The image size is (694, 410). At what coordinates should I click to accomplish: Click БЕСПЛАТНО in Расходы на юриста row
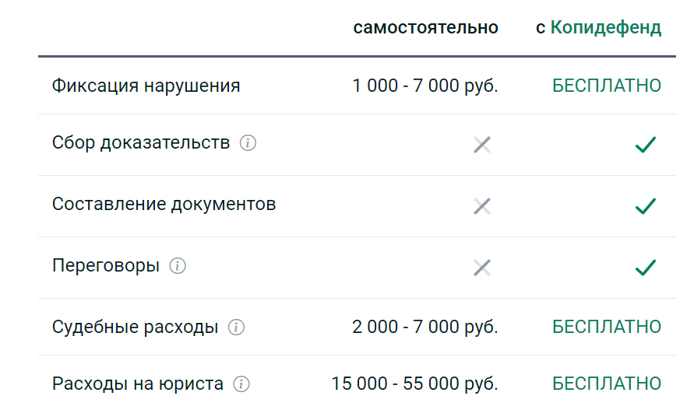[x=606, y=384]
